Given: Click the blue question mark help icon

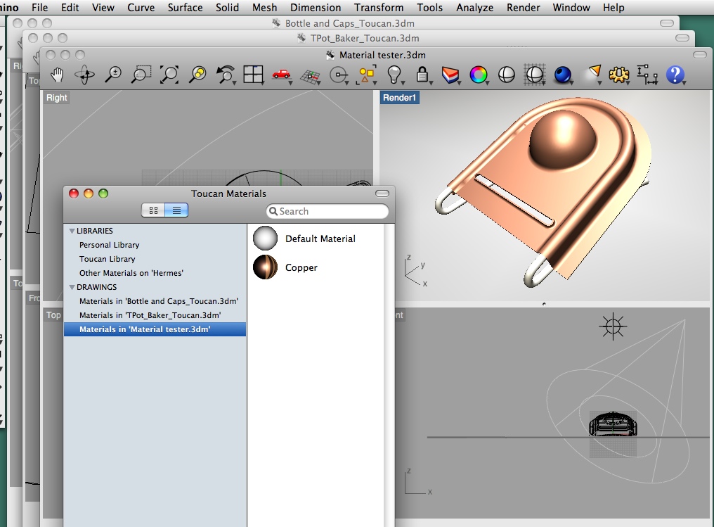Looking at the screenshot, I should tap(675, 74).
